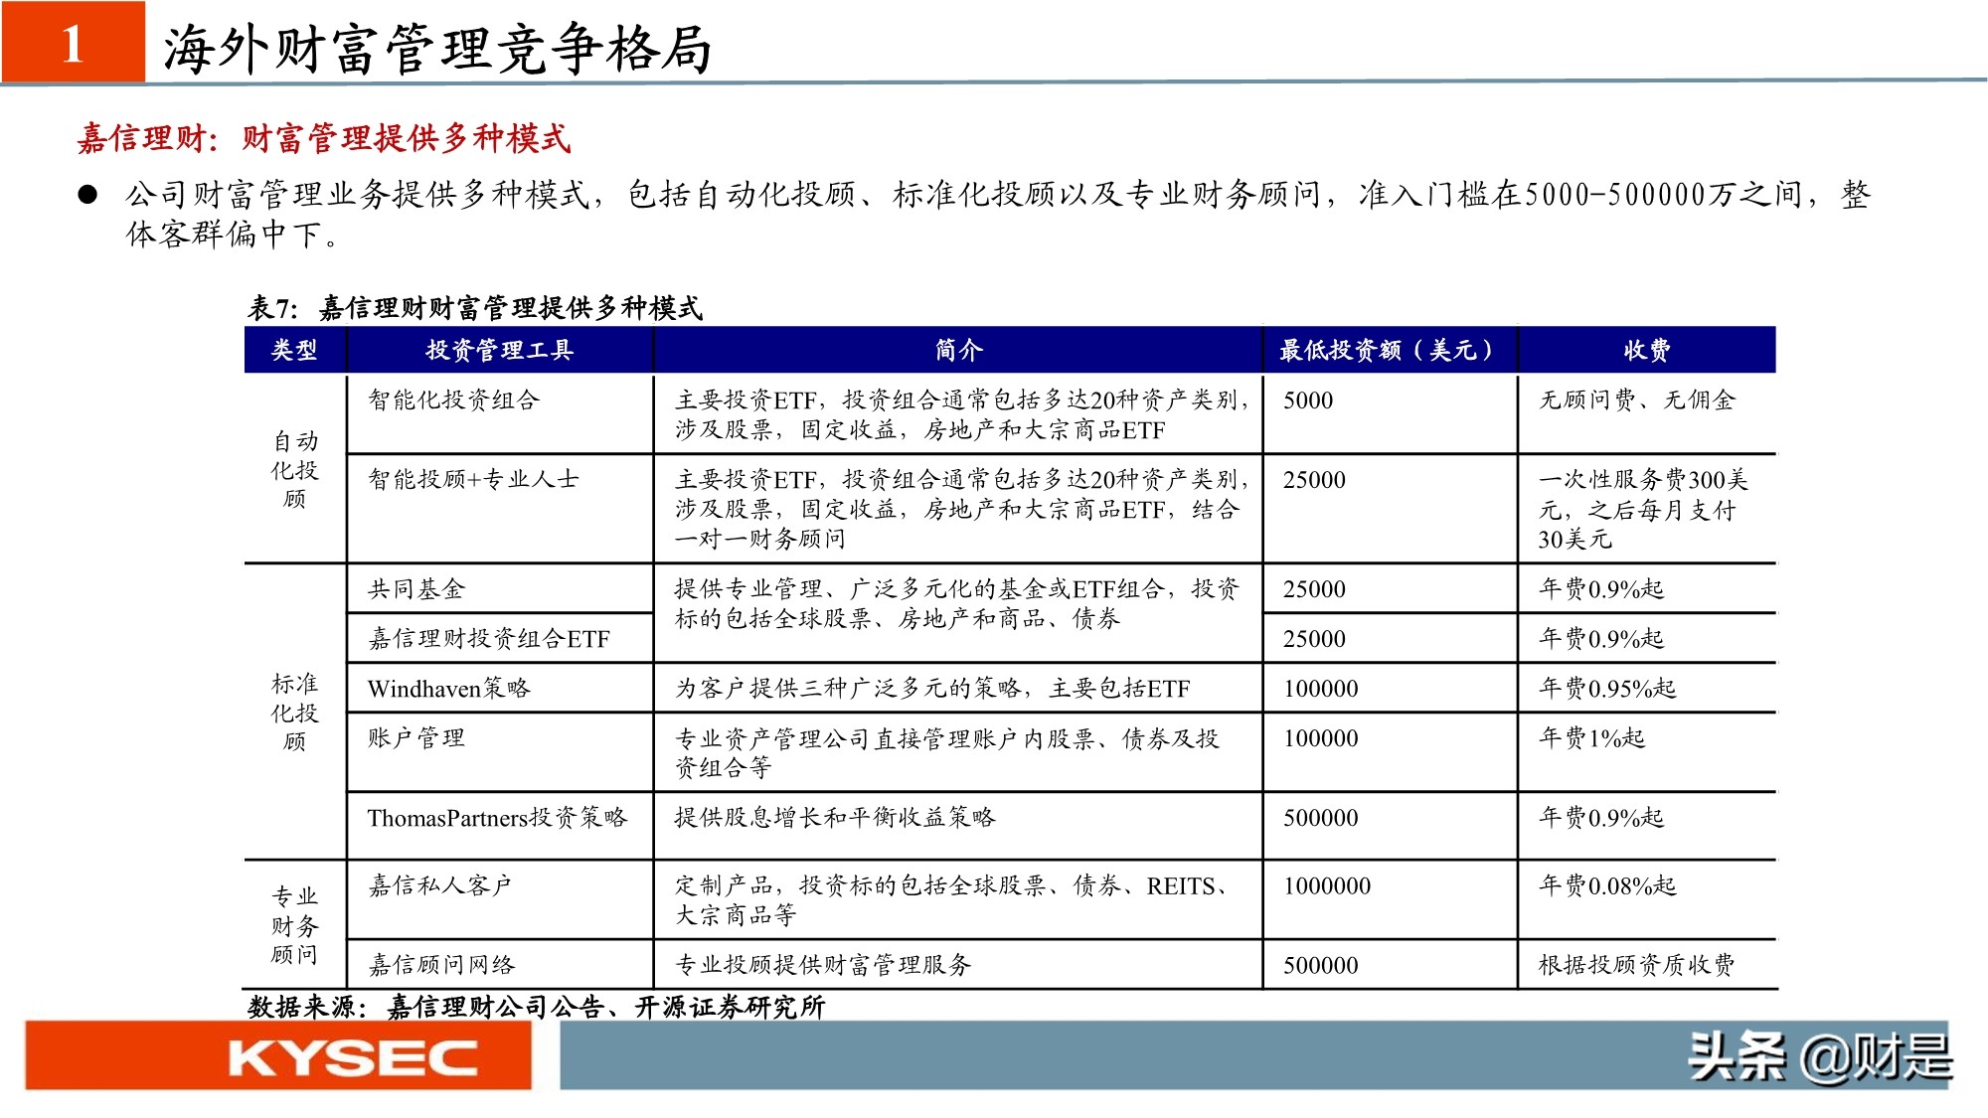
Task: Select the 共同基金 row
Action: tap(417, 583)
